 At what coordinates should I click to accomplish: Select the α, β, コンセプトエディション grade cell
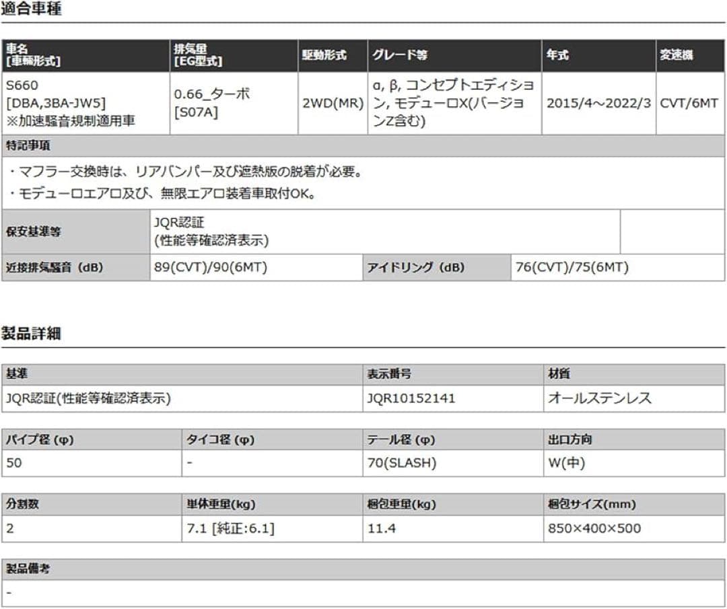454,103
